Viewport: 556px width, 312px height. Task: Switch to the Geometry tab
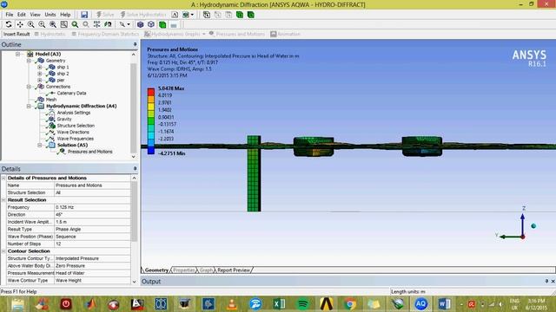tap(156, 270)
